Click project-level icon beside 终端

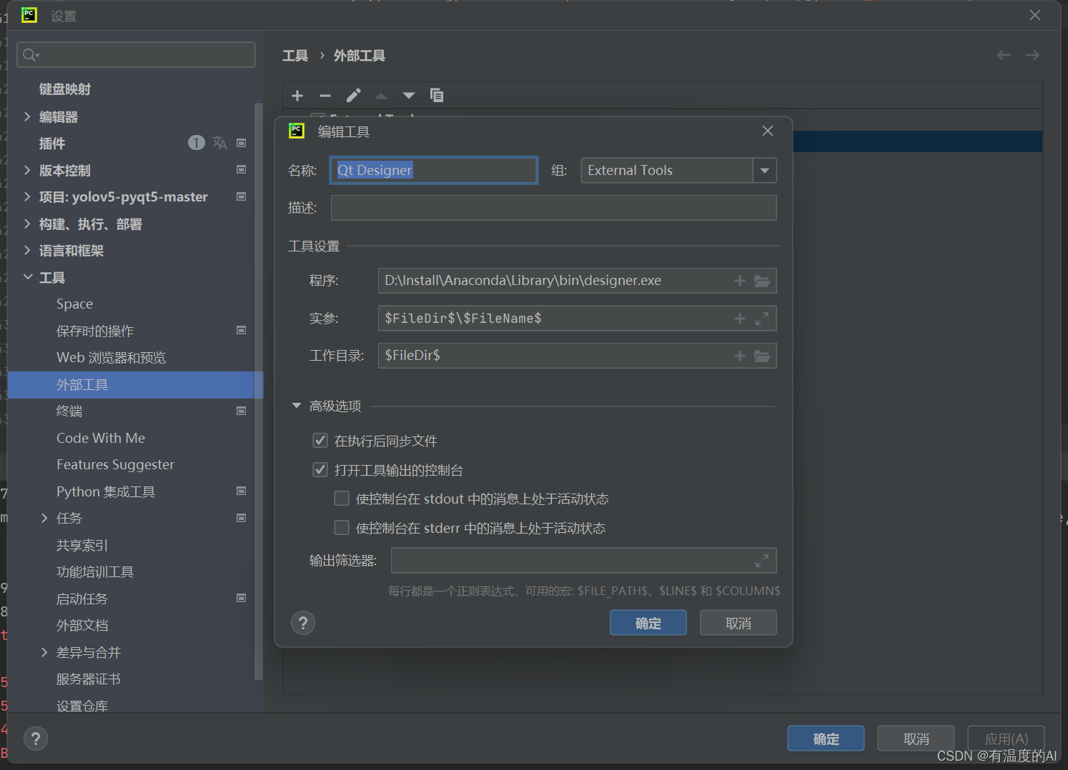coord(242,411)
